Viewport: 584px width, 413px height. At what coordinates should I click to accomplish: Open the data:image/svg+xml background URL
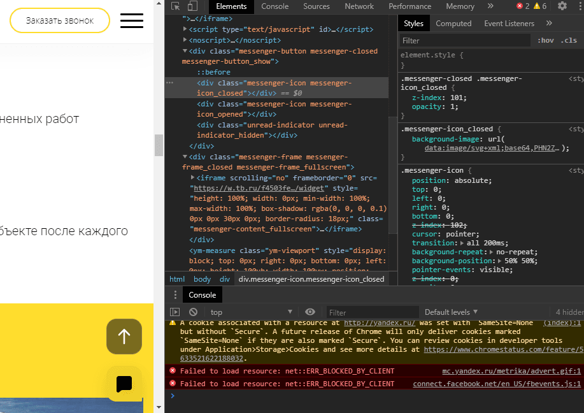click(492, 148)
